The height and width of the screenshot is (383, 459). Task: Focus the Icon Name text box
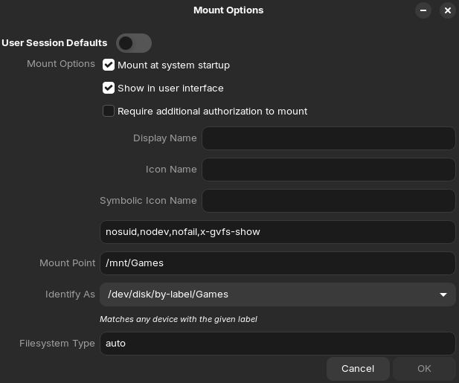(x=328, y=170)
